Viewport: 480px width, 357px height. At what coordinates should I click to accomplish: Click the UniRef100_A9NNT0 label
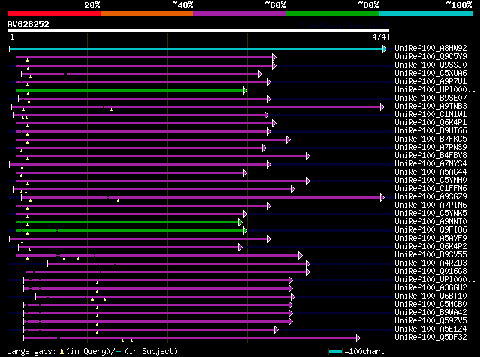(x=430, y=222)
